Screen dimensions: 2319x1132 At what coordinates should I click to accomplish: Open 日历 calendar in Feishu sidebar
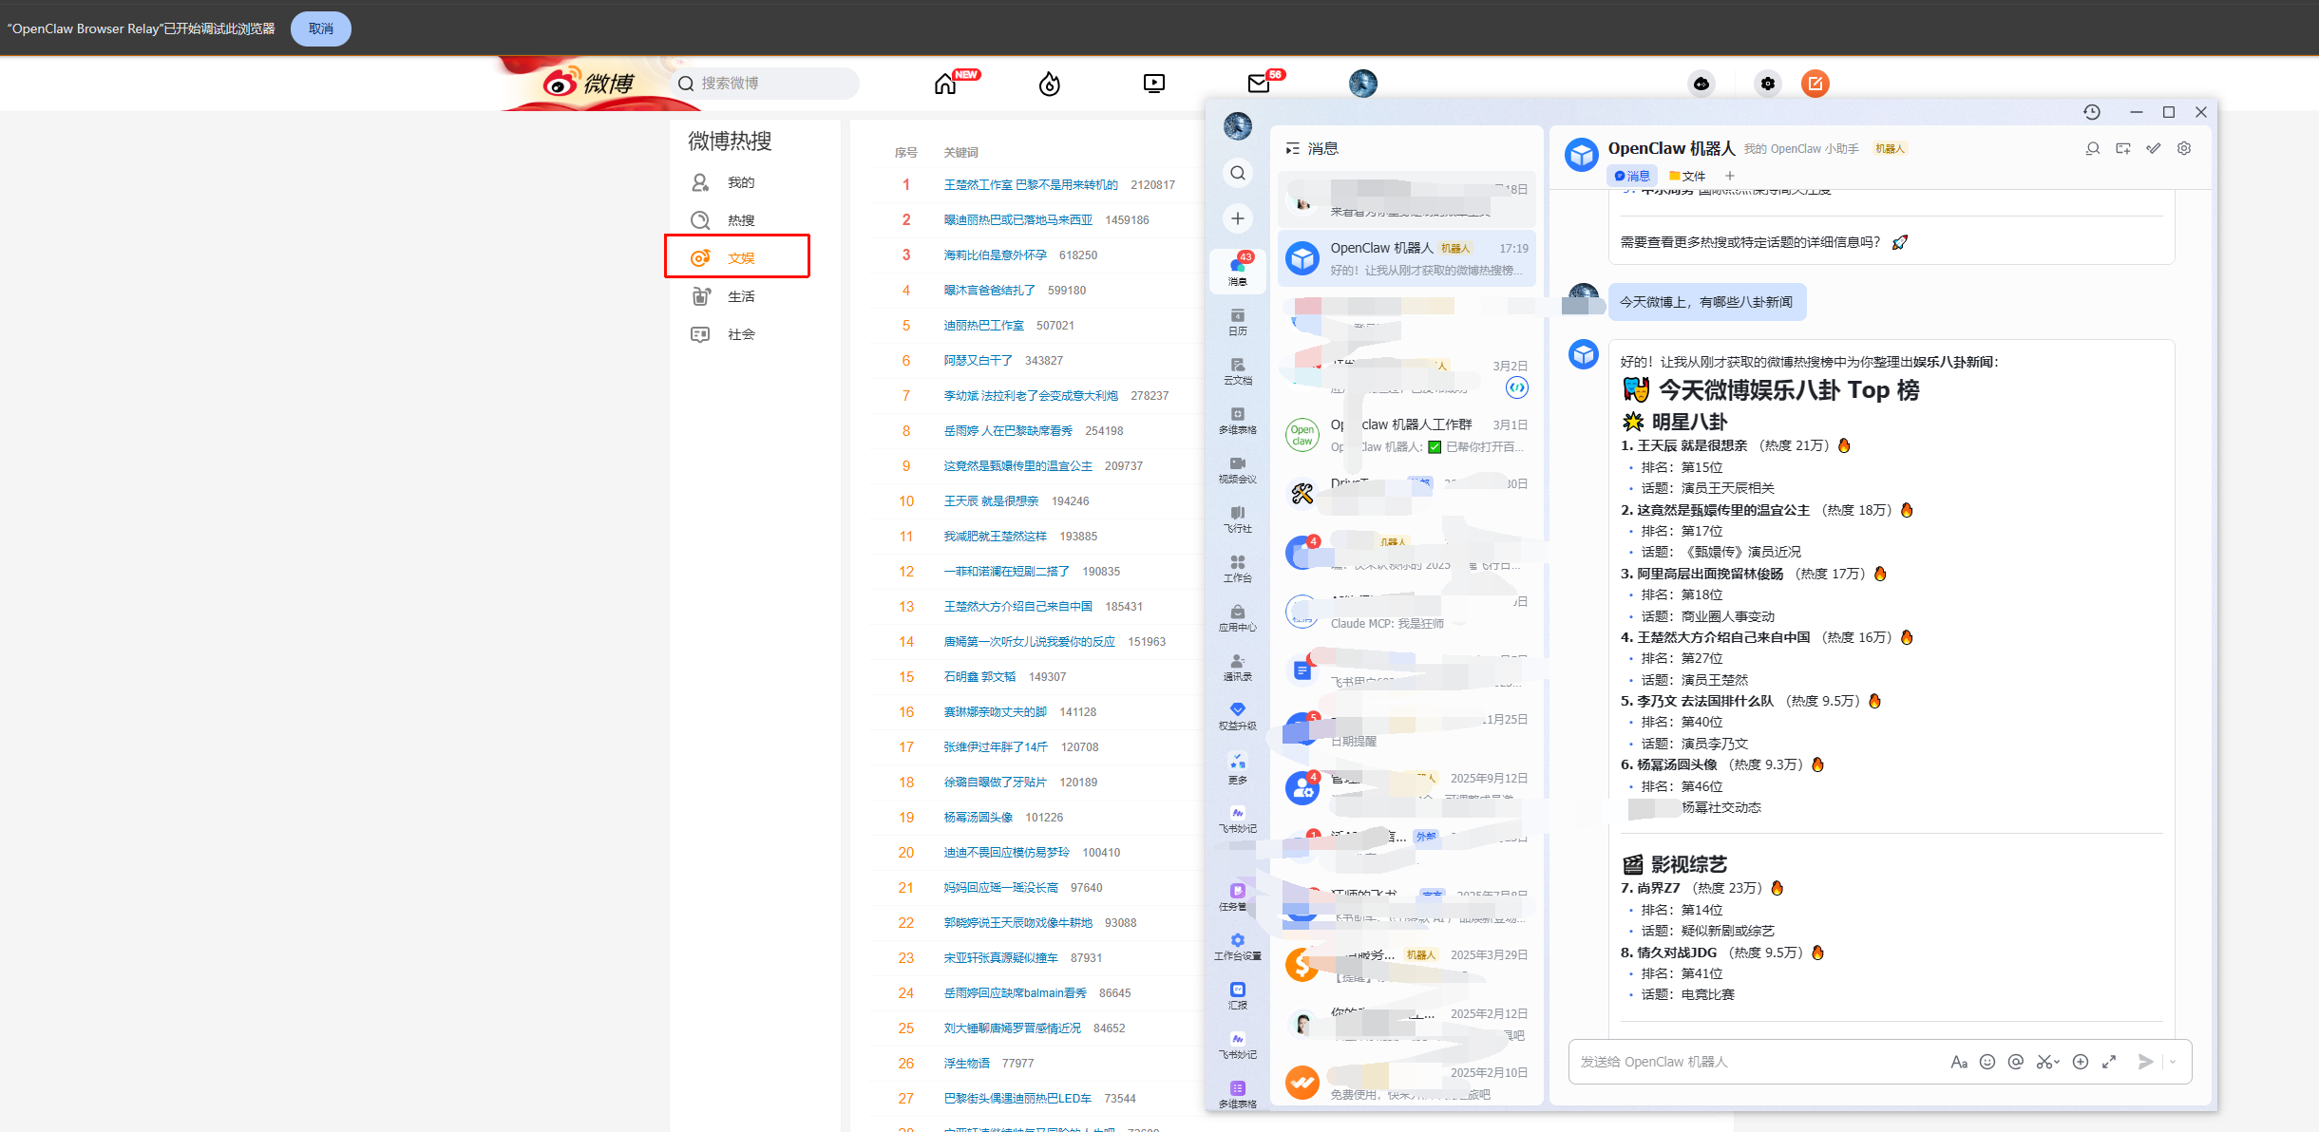(x=1237, y=321)
